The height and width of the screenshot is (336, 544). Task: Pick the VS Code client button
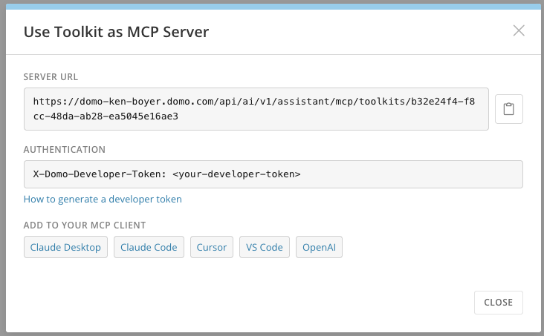pos(265,247)
